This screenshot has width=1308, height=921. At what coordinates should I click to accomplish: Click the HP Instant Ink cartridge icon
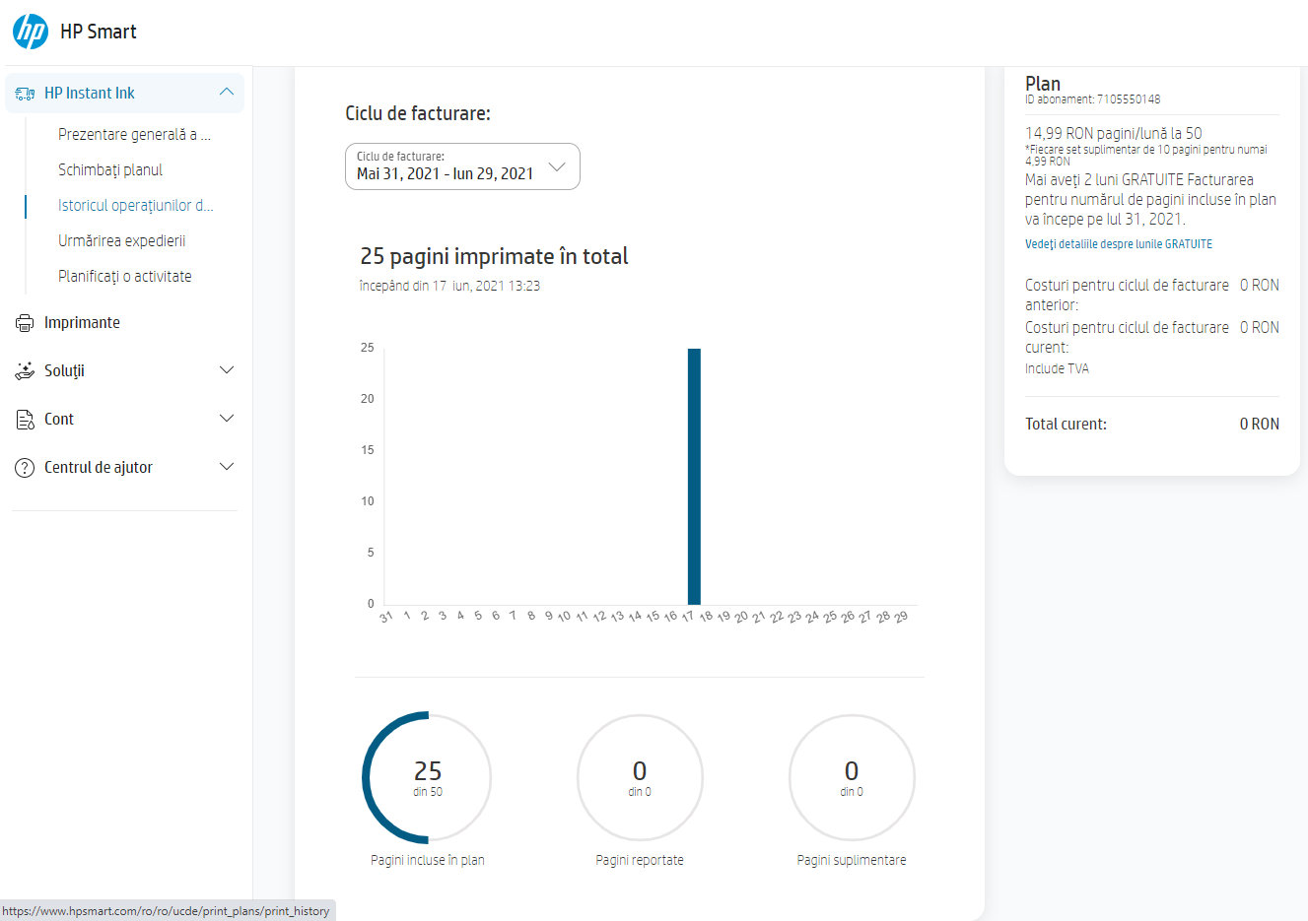click(x=25, y=94)
